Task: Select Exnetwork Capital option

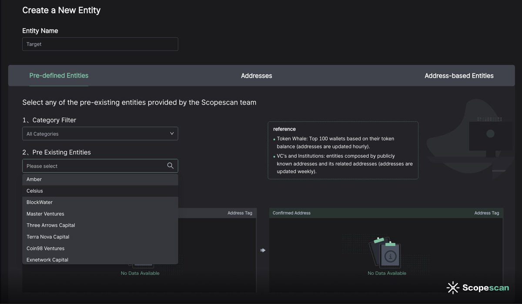Action: click(x=100, y=259)
